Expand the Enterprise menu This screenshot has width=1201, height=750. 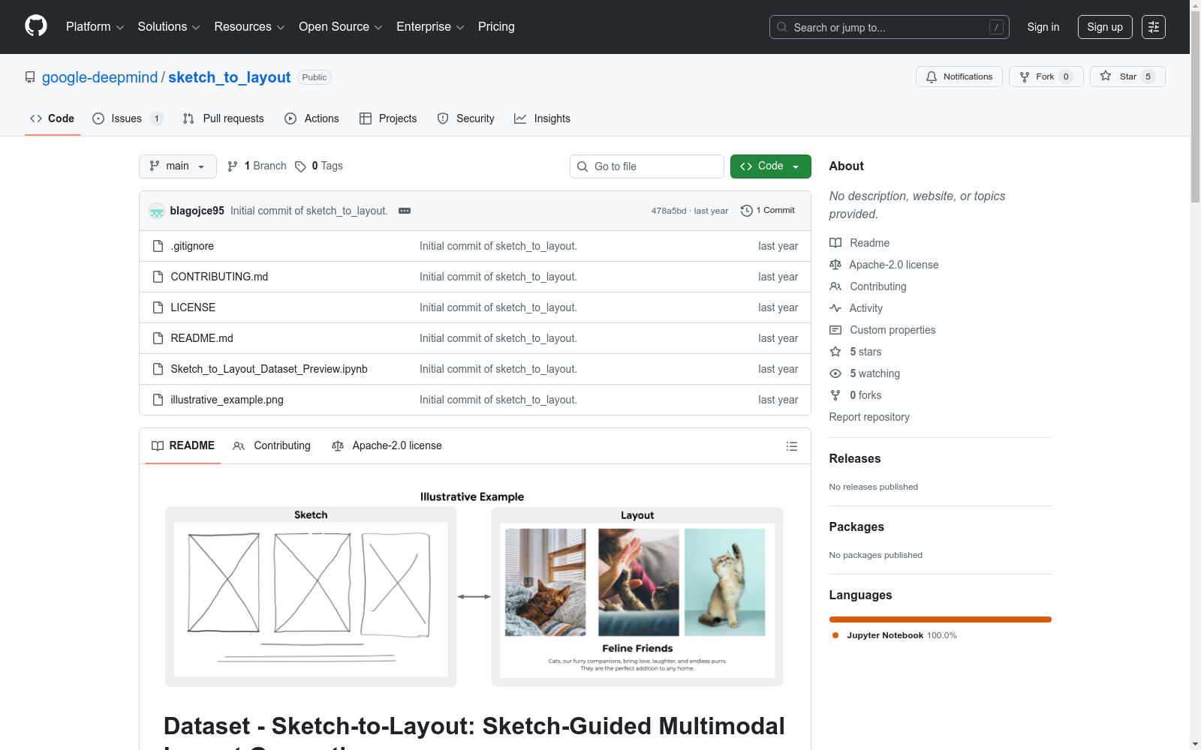pyautogui.click(x=430, y=27)
